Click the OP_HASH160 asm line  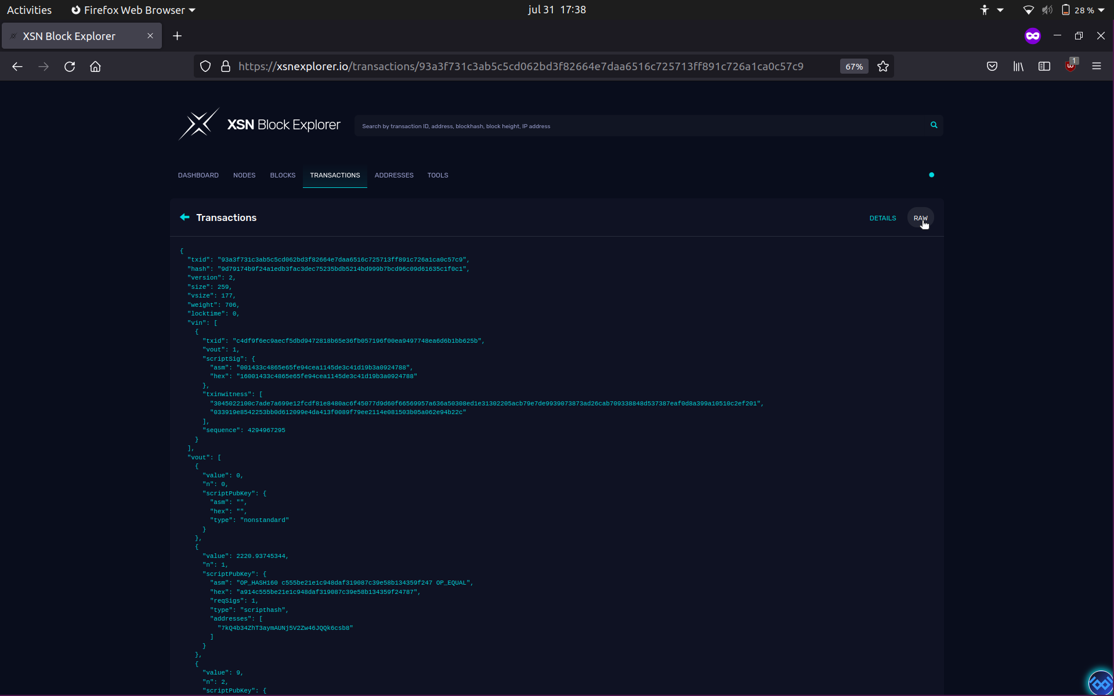click(x=342, y=583)
